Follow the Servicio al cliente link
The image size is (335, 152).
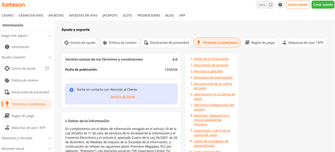coord(123,97)
